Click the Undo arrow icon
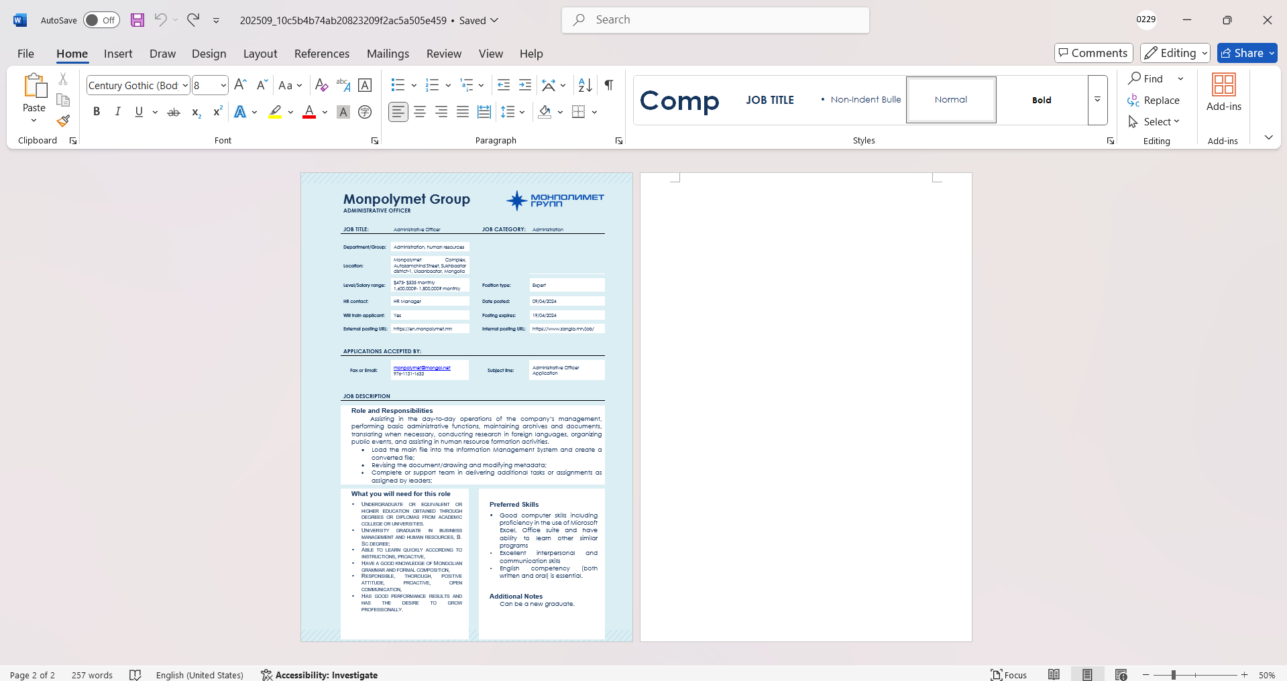The width and height of the screenshot is (1287, 681). pyautogui.click(x=160, y=20)
